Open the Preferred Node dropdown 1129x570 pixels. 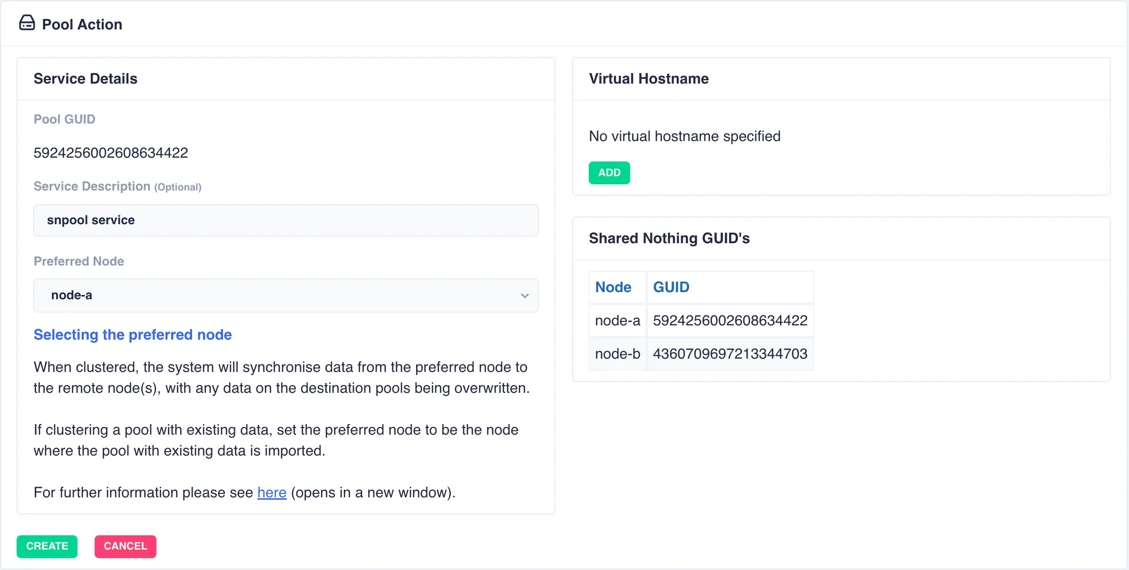(285, 295)
